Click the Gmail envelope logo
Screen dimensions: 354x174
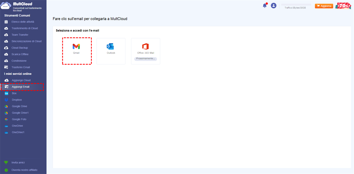tap(76, 46)
